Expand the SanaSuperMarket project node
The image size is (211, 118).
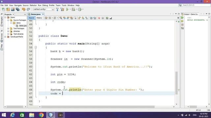5,37
